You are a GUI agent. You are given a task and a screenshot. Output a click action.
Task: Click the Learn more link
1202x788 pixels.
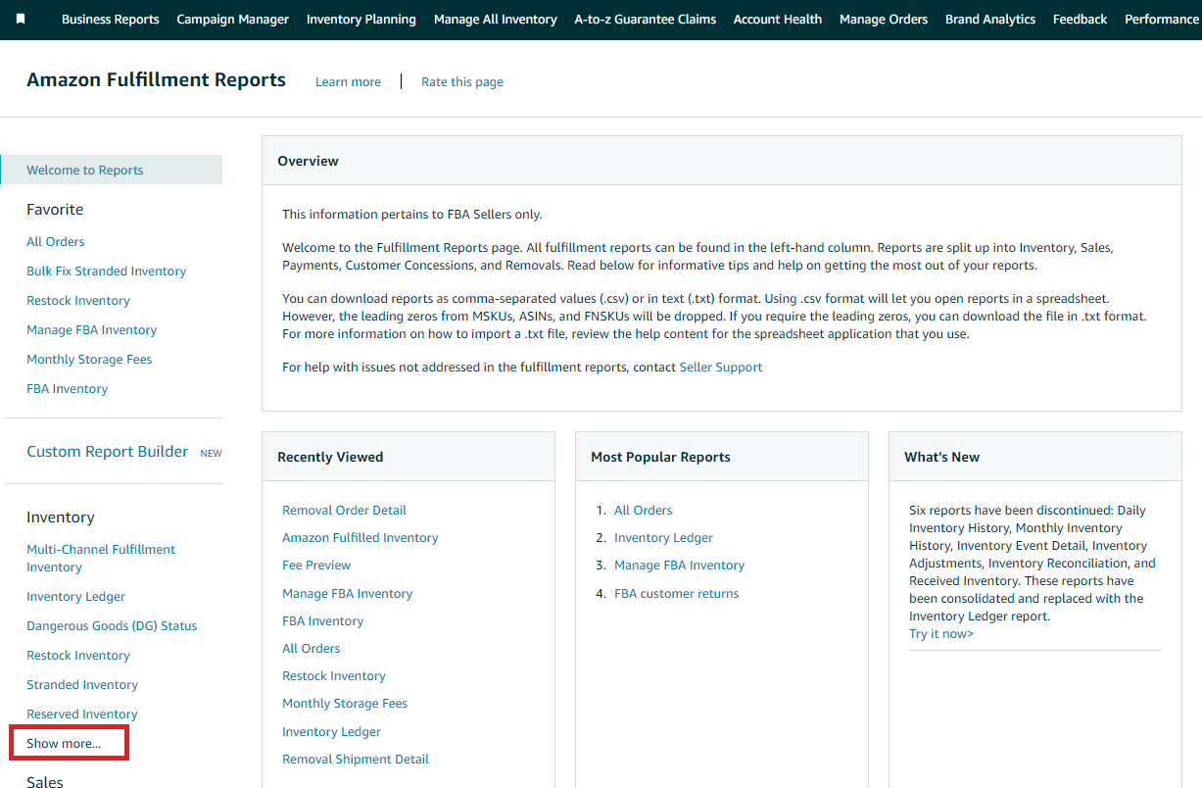[x=348, y=82]
